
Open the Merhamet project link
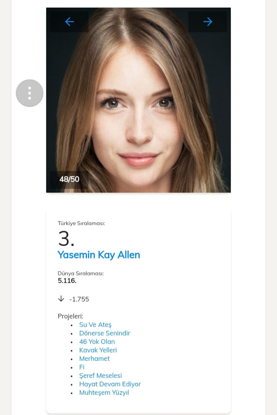coord(95,359)
